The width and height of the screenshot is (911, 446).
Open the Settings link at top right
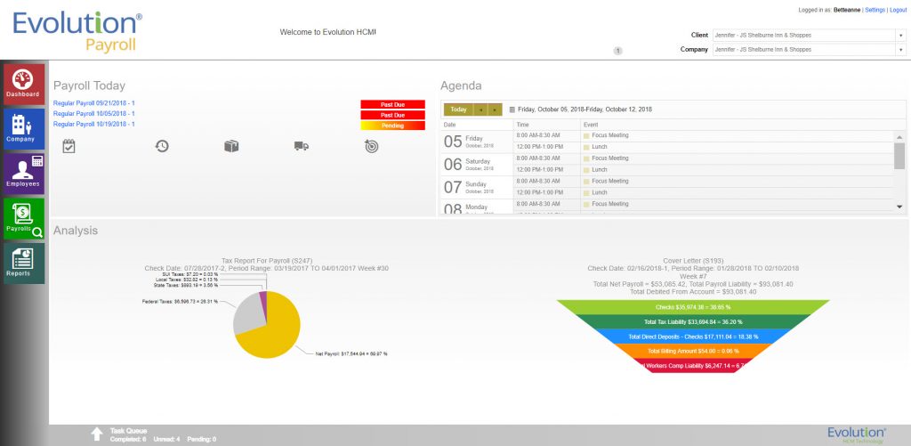pyautogui.click(x=875, y=10)
